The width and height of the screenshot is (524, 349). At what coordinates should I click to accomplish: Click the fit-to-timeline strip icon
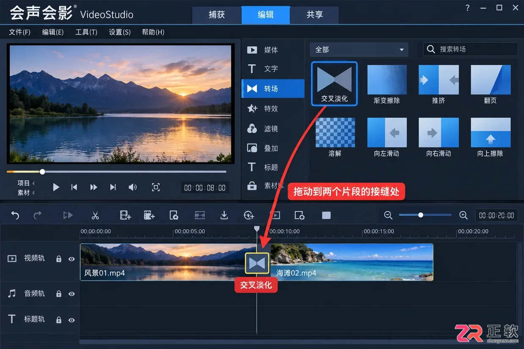click(x=200, y=215)
